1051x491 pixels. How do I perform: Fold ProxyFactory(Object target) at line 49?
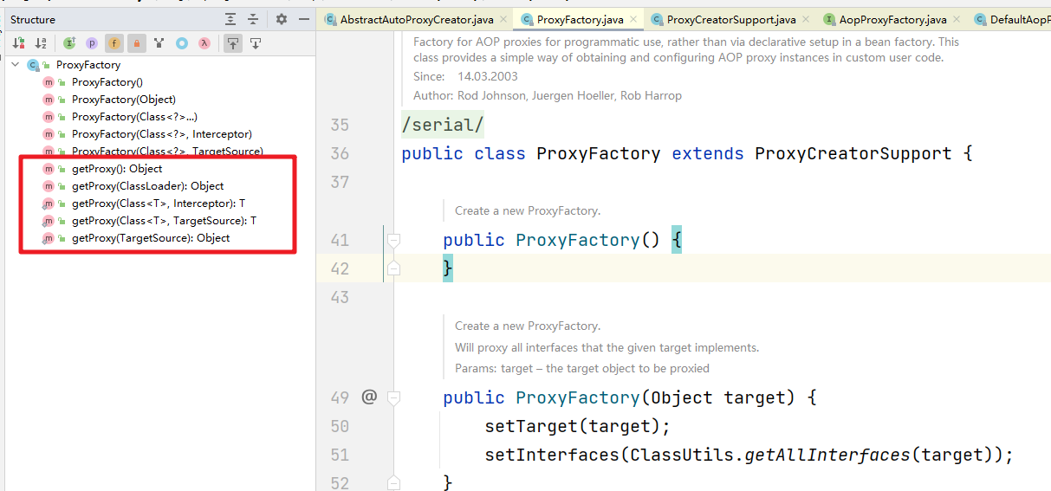point(393,397)
